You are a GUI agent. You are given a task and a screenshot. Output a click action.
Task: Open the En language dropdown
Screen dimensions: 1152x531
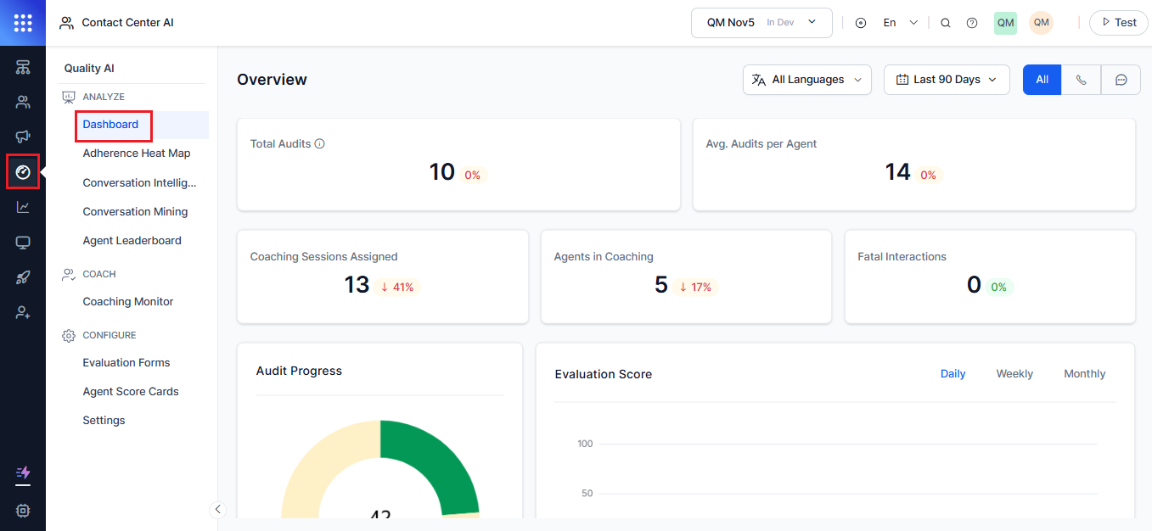(901, 23)
